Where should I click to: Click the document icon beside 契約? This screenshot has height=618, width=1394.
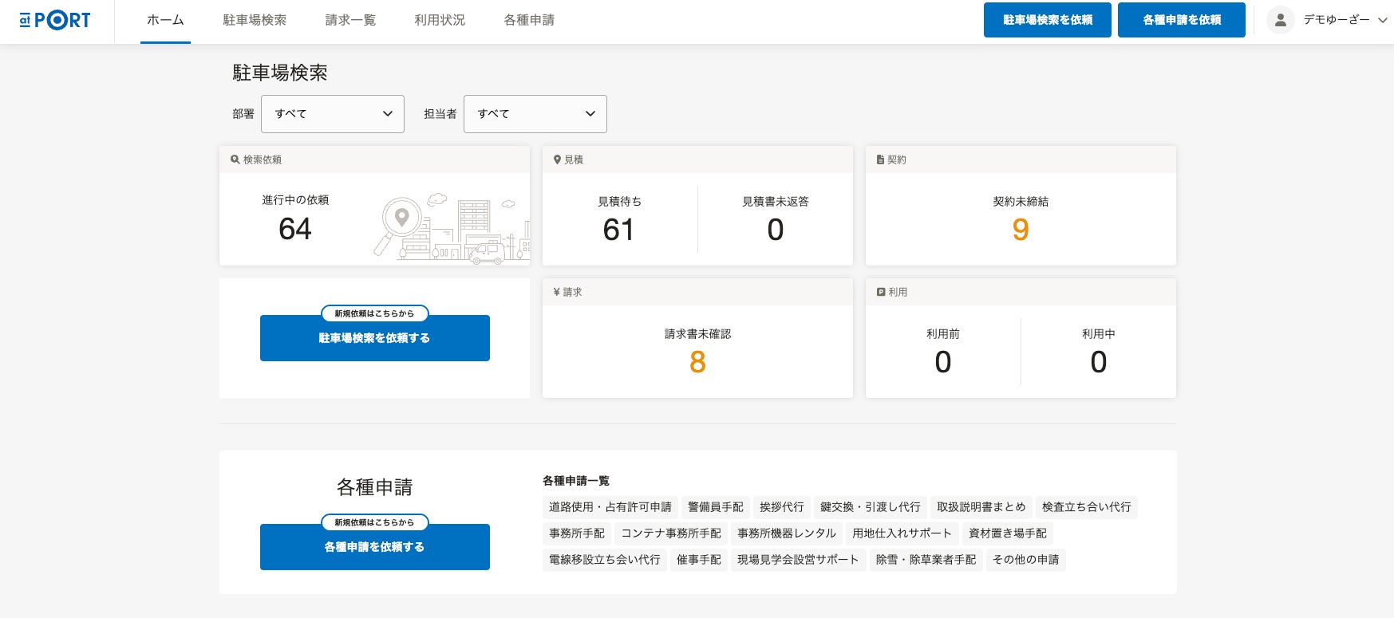(x=880, y=159)
